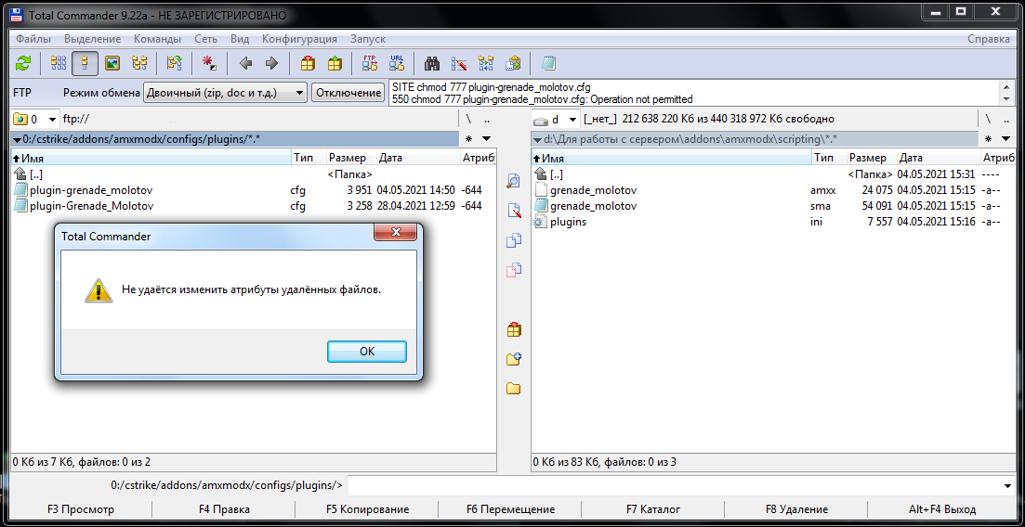Open file search binoculars icon

point(431,63)
